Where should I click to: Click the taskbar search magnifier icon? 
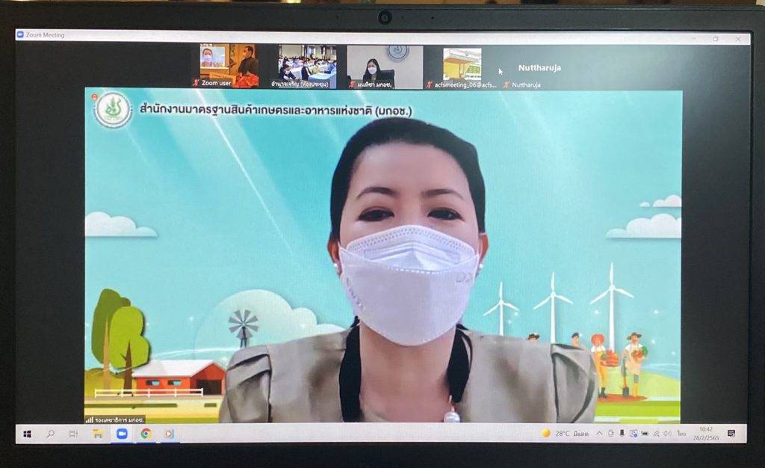(x=51, y=434)
